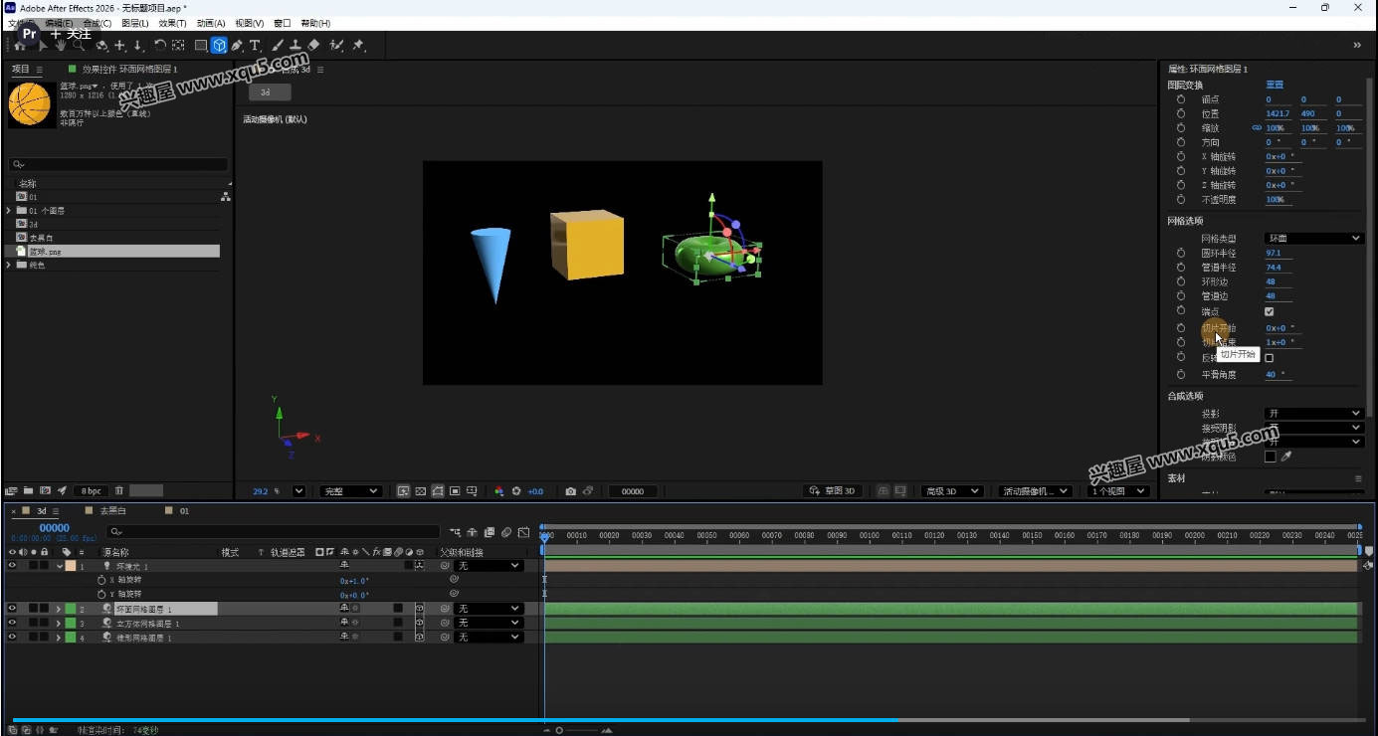Select the Pen tool in the toolbar
1378x736 pixels.
click(237, 46)
